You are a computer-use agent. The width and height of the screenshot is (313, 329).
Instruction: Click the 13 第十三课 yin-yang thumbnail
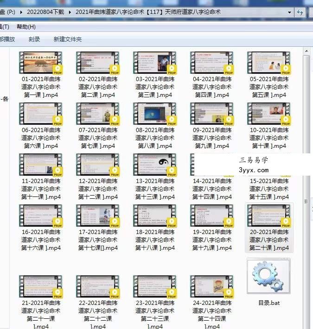click(x=155, y=164)
